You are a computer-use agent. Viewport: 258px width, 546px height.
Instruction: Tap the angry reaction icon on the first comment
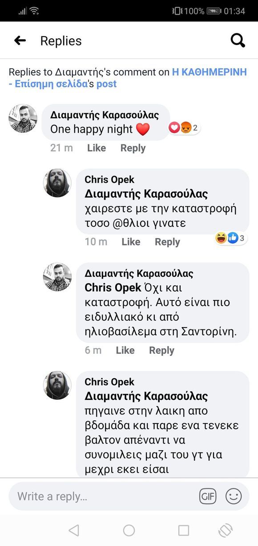pyautogui.click(x=186, y=127)
